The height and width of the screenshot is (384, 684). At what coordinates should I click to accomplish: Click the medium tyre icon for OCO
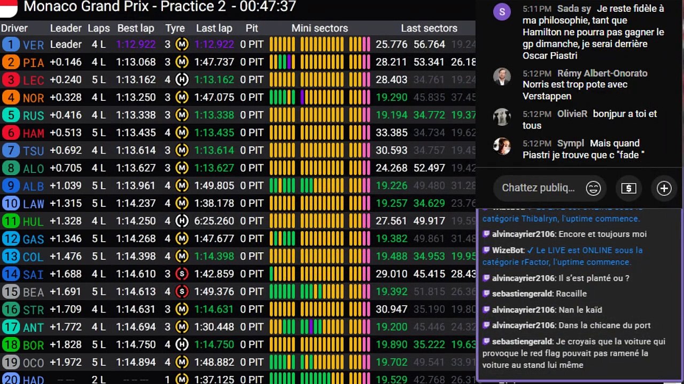(x=182, y=362)
